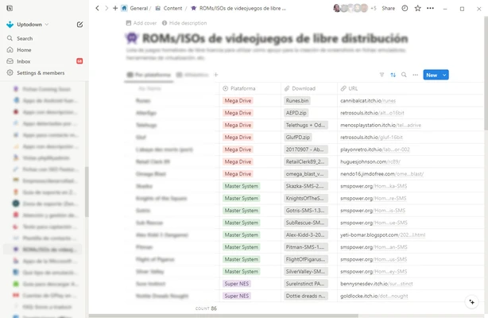Open the nendo16.jimdofree.com link
The width and height of the screenshot is (488, 318).
click(381, 174)
